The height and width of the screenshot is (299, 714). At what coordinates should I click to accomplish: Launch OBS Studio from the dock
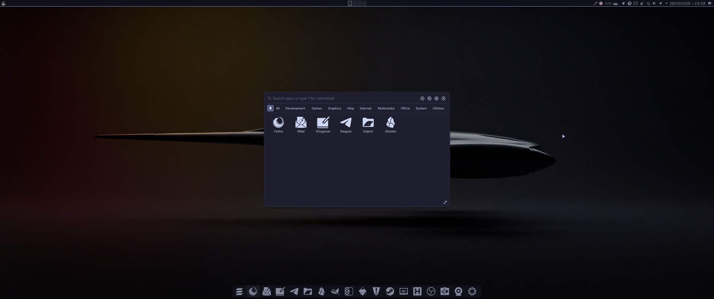pyautogui.click(x=431, y=292)
